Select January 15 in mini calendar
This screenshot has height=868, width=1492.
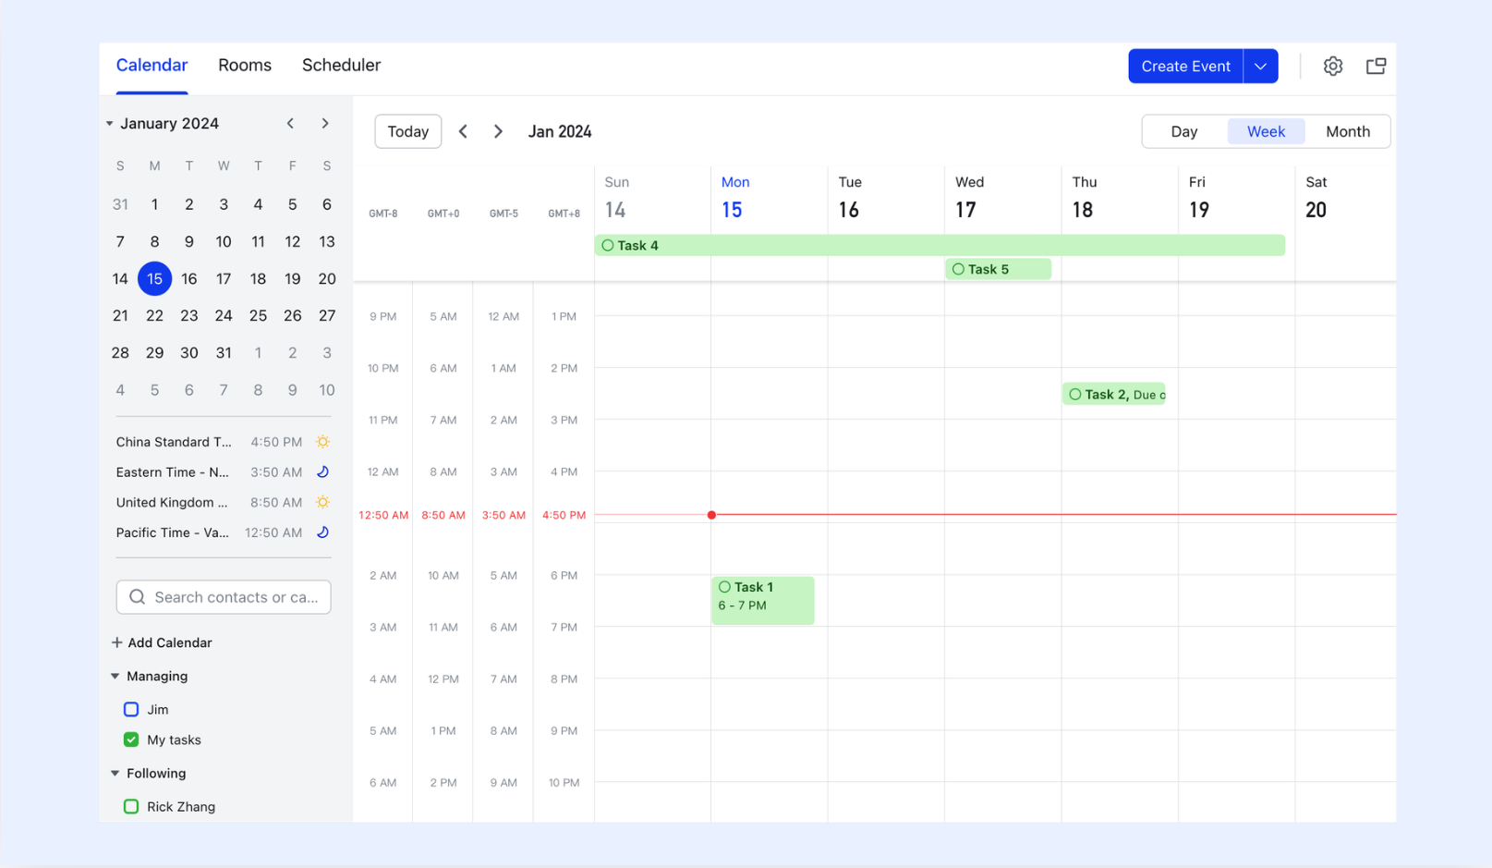[x=154, y=279]
